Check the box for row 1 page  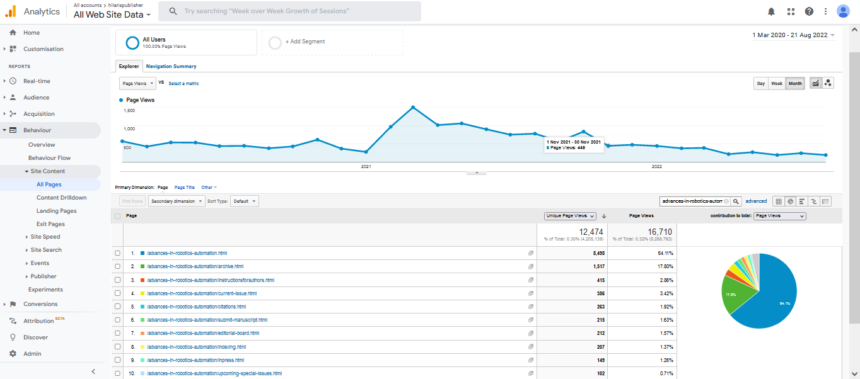[x=118, y=253]
